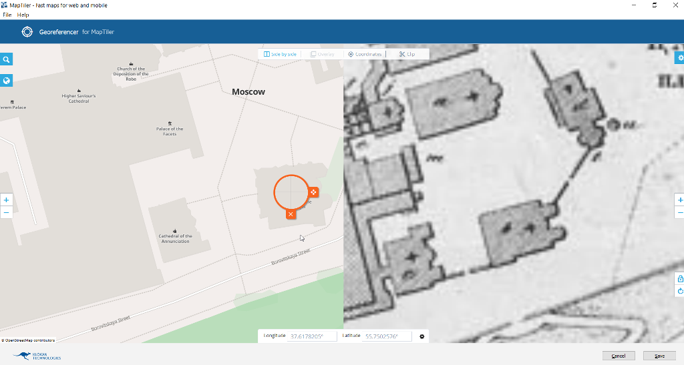Screen dimensions: 684x365
Task: Open the globe basemap selector
Action: (6, 81)
